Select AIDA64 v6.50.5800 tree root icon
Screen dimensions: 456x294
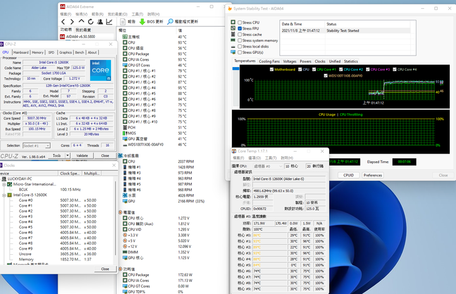point(62,37)
